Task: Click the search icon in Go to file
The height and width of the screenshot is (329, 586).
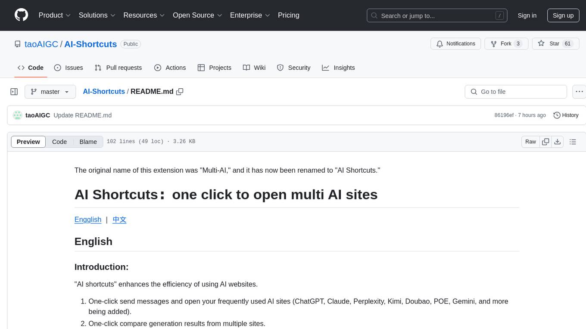Action: (474, 92)
